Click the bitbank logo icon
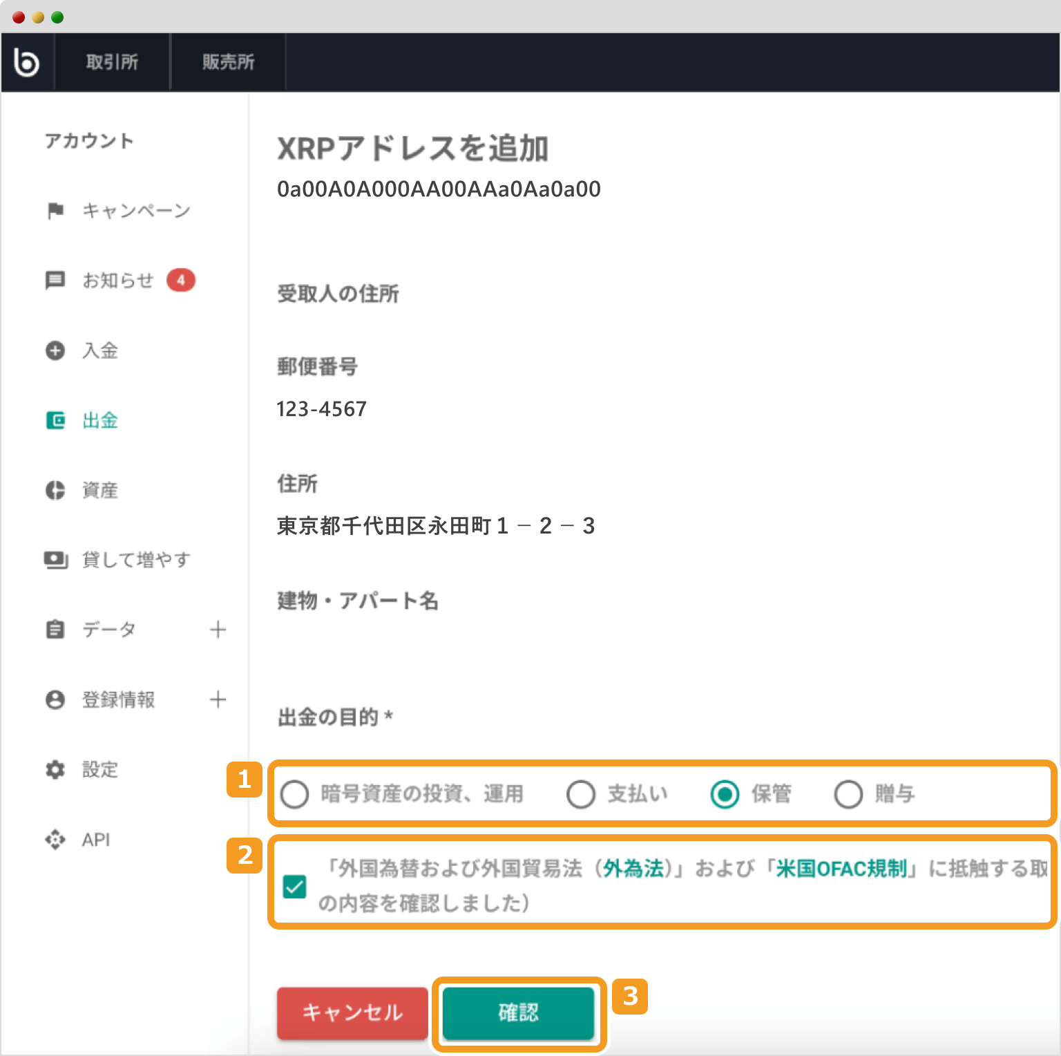1061x1056 pixels. click(26, 62)
